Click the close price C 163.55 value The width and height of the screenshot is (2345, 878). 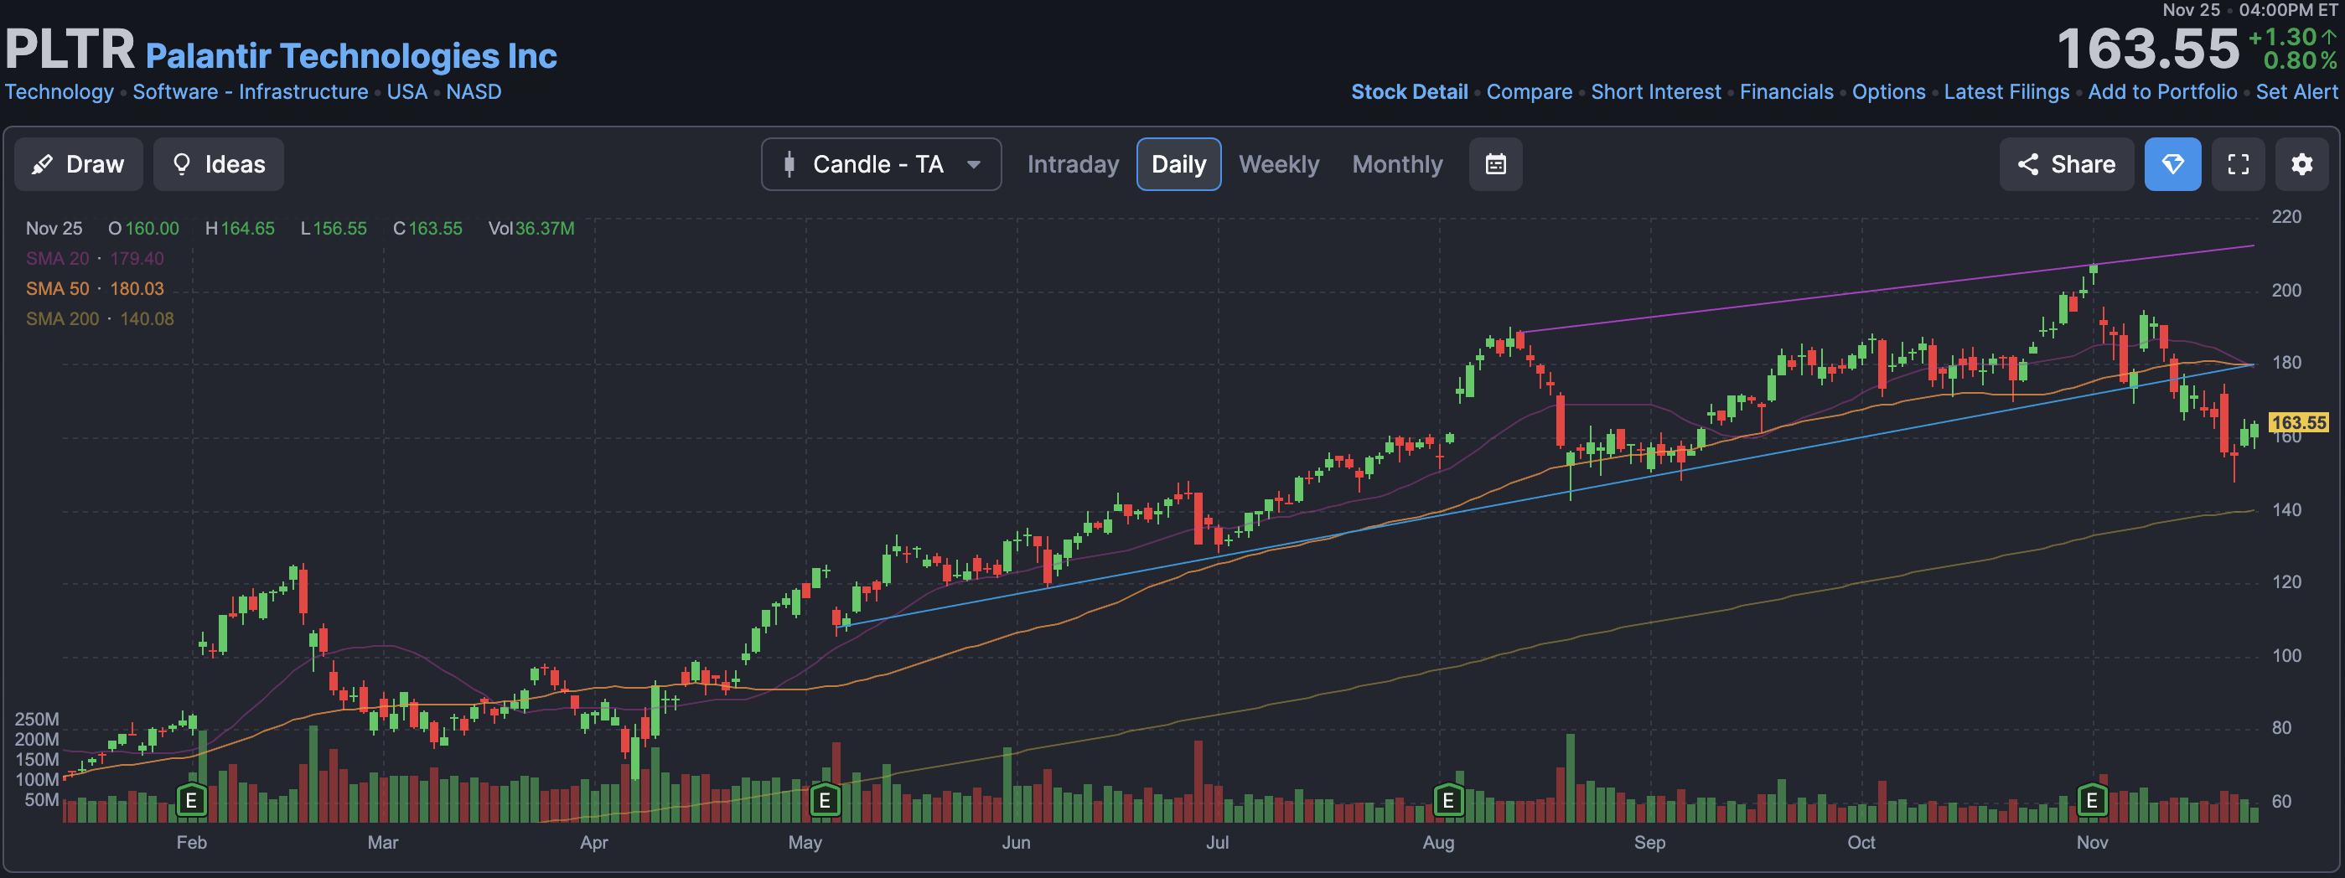(427, 229)
